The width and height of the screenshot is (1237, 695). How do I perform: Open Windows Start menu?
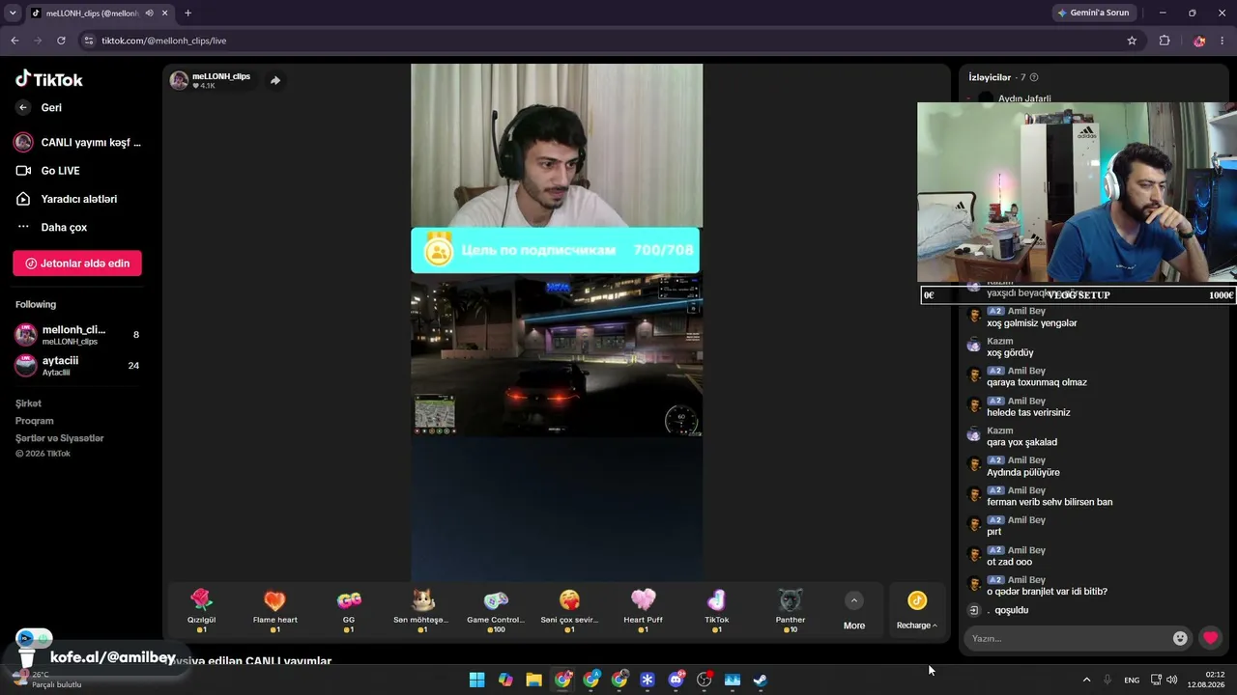pos(476,680)
